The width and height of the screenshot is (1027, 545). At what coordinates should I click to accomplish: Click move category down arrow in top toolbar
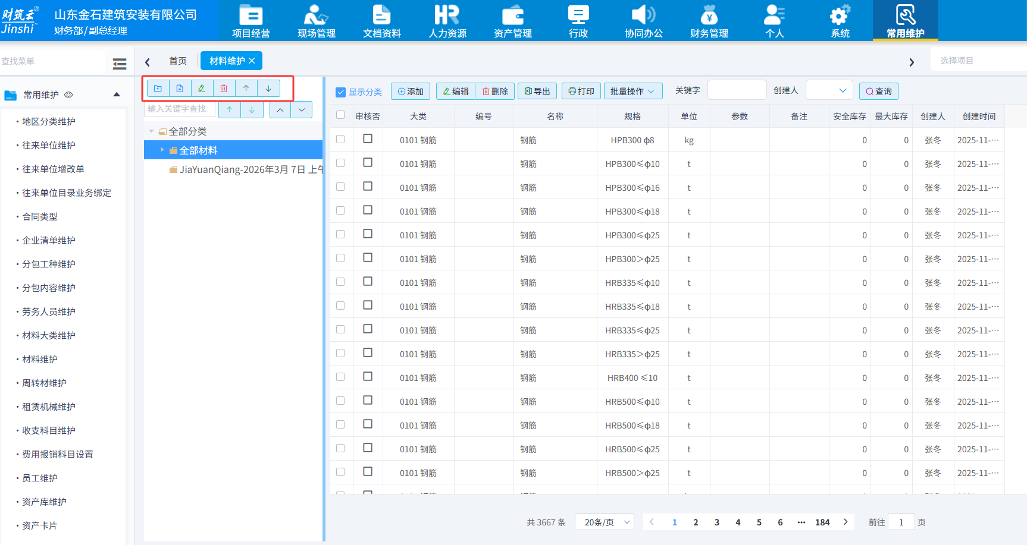click(268, 89)
